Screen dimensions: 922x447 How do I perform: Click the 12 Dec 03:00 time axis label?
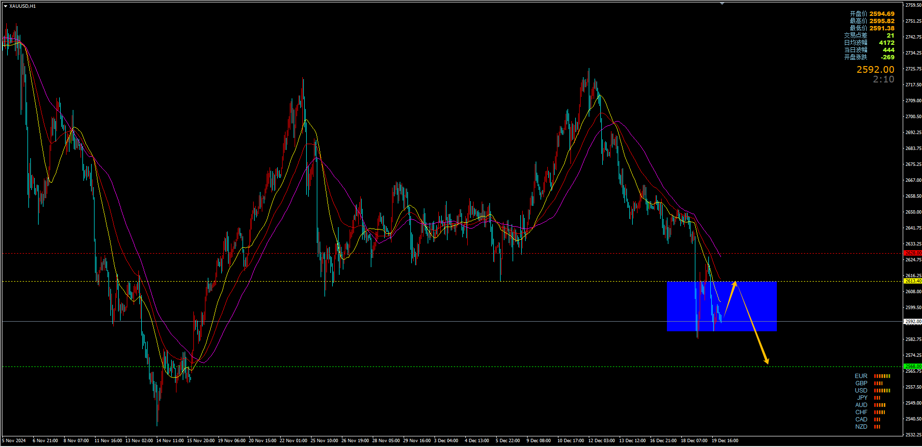(x=601, y=441)
